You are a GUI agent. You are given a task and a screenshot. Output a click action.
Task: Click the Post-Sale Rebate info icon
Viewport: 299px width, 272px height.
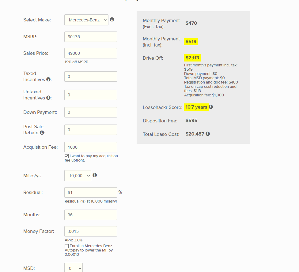click(42, 133)
